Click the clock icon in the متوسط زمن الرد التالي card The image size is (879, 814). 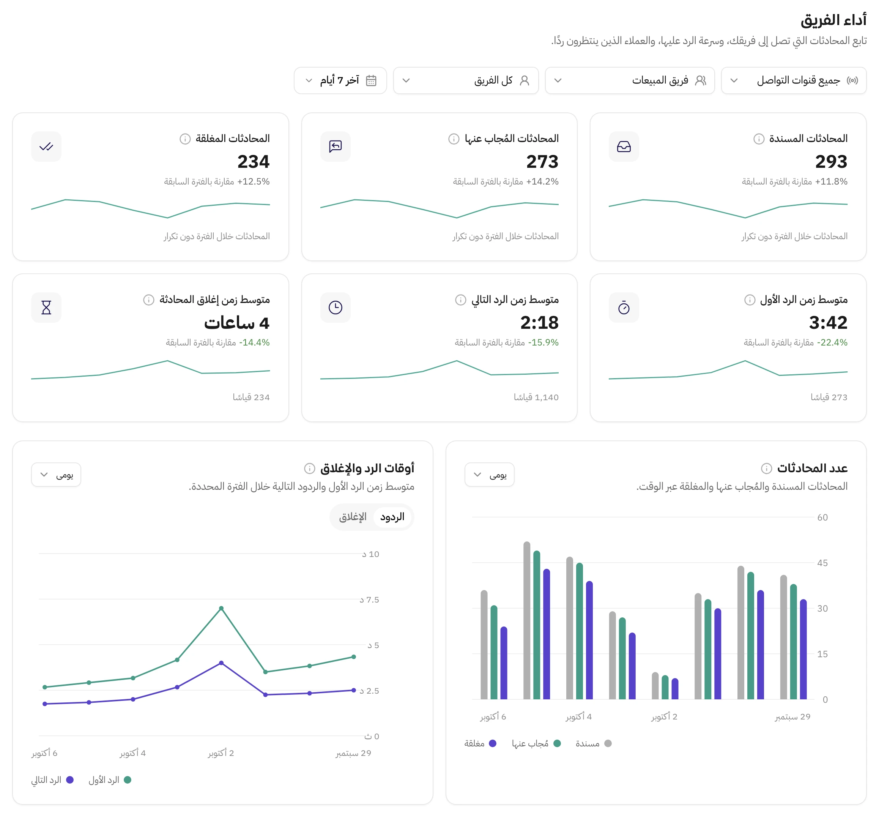[336, 308]
